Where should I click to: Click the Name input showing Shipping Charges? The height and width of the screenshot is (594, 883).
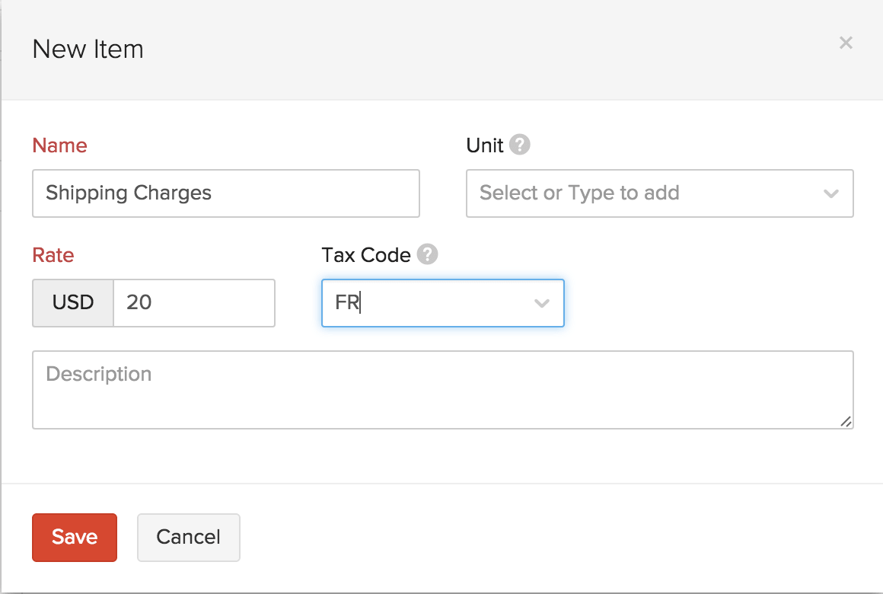(x=225, y=193)
